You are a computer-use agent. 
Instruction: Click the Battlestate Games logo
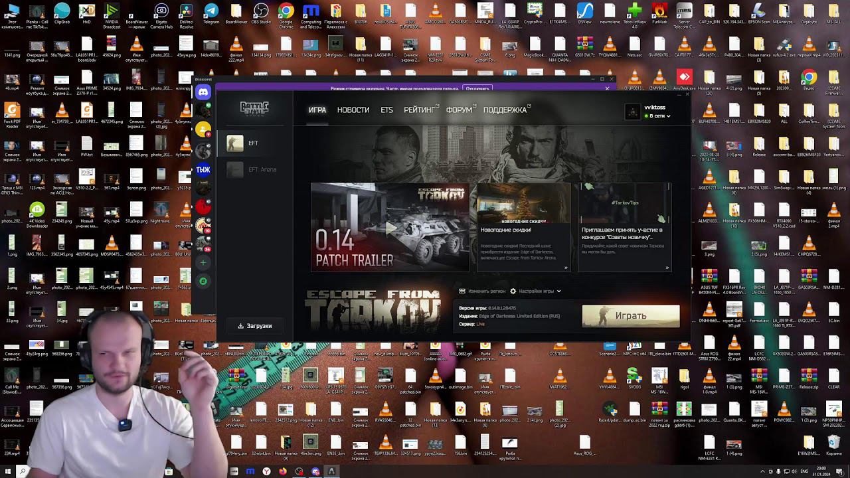click(254, 108)
